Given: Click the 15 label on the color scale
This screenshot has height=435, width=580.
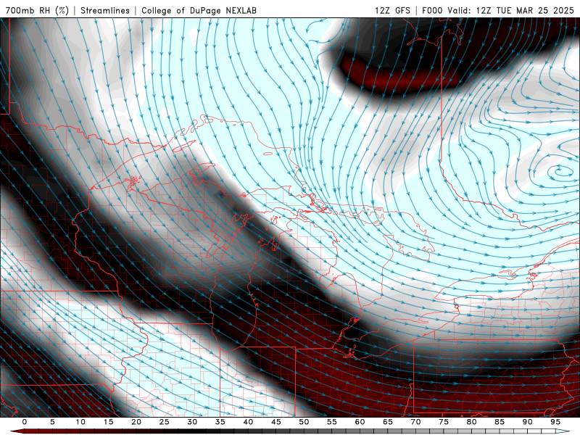Looking at the screenshot, I should (x=108, y=422).
